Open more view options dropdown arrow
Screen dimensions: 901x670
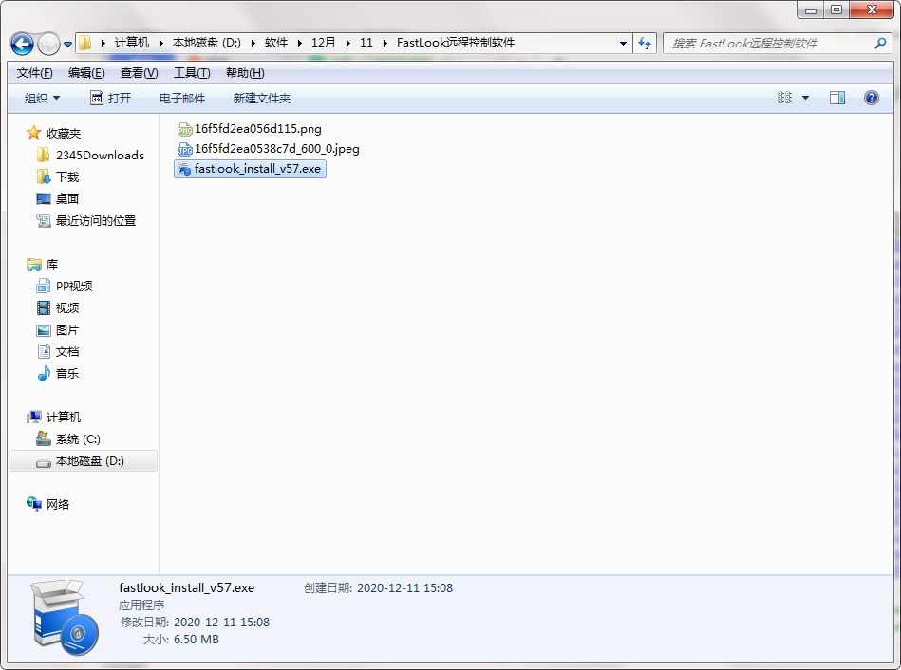pyautogui.click(x=806, y=98)
